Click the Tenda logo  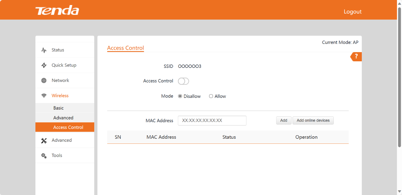57,10
